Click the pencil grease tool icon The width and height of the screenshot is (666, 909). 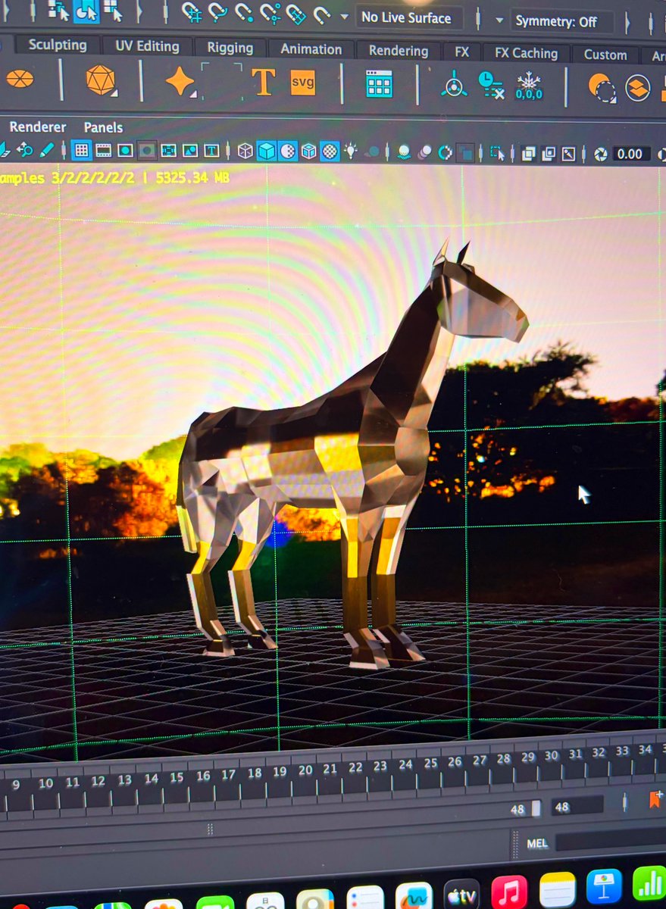click(47, 149)
